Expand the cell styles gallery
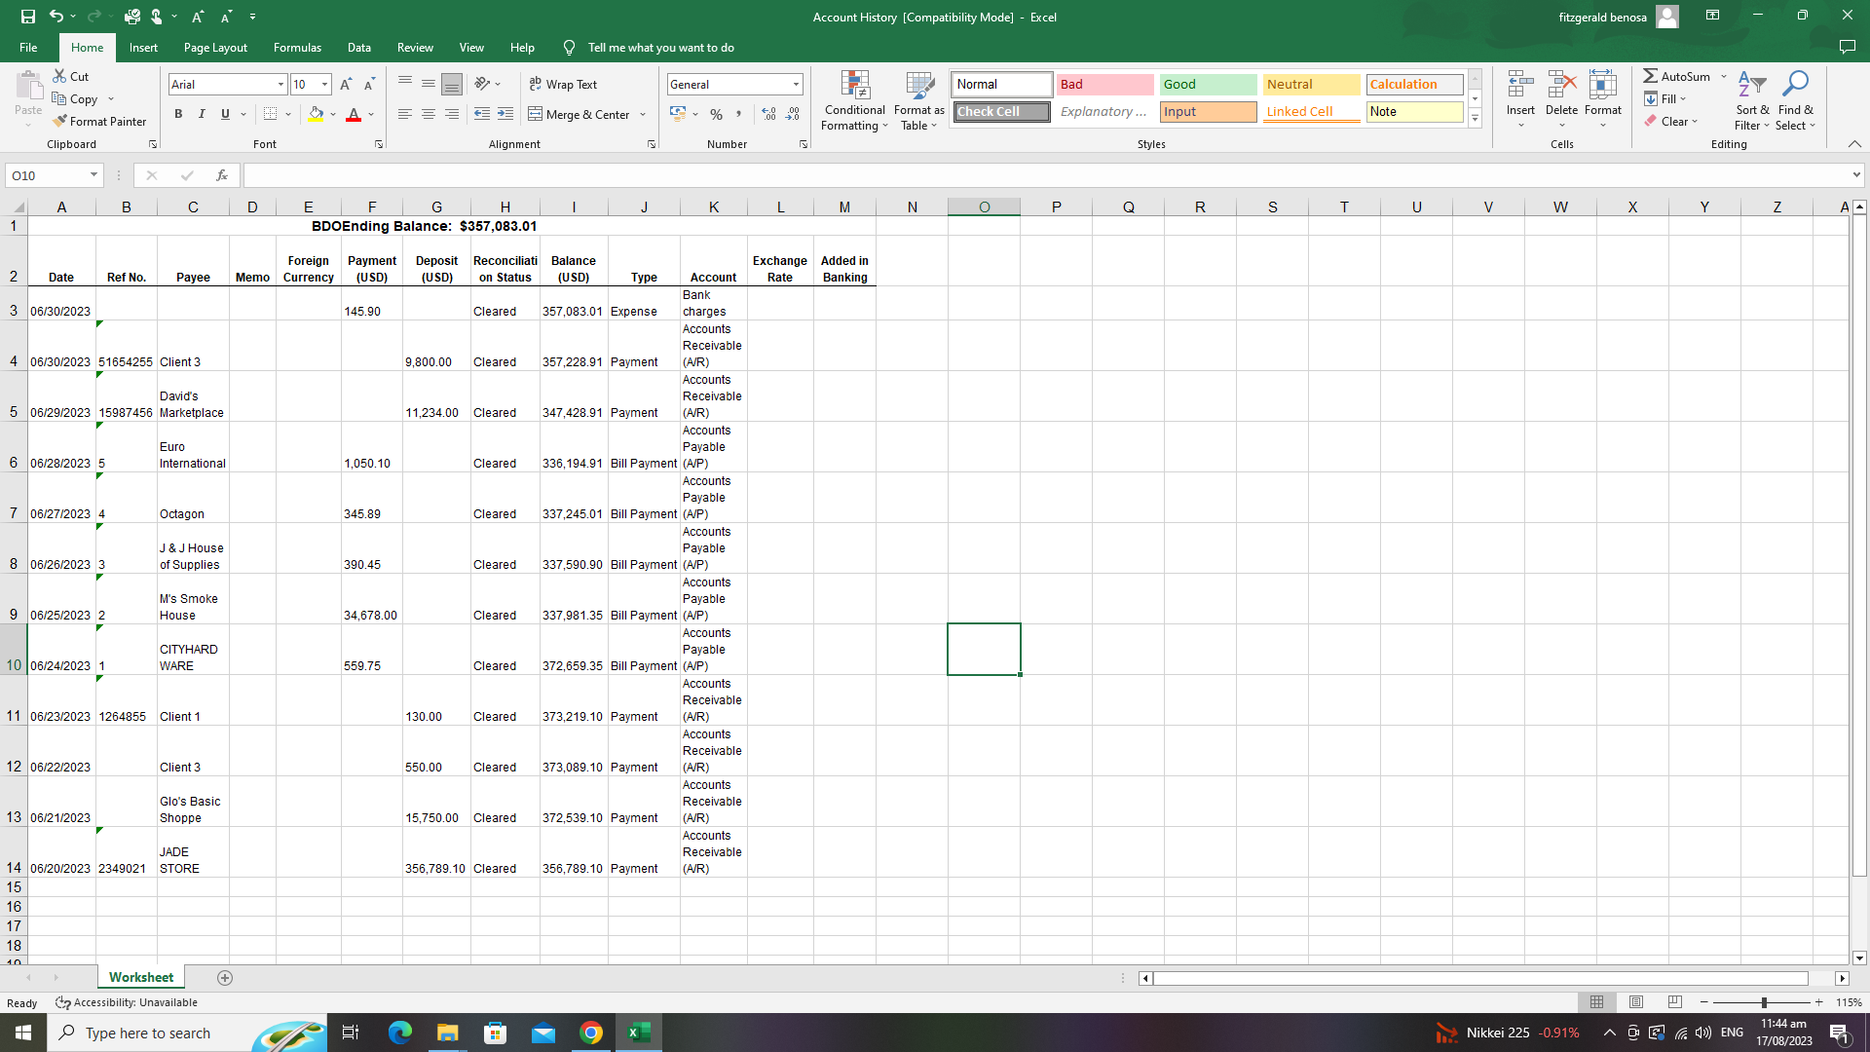Viewport: 1870px width, 1052px height. click(x=1475, y=119)
